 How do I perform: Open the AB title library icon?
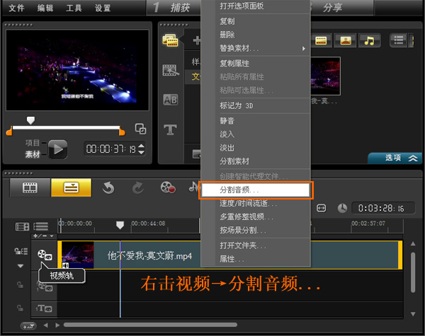tap(170, 100)
